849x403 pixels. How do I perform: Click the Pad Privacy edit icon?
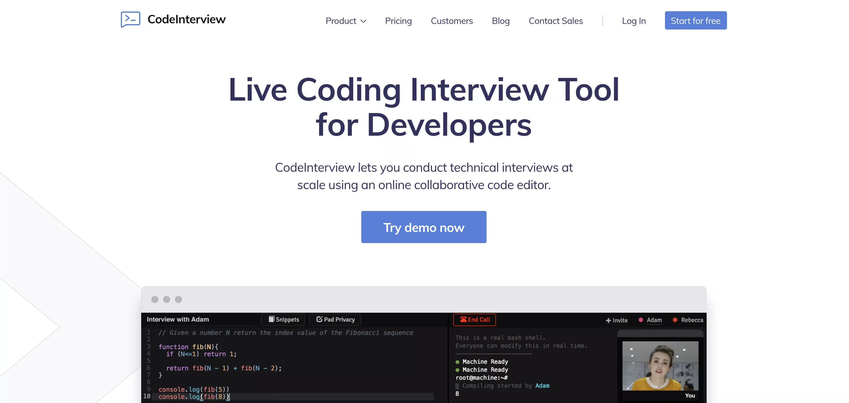319,319
